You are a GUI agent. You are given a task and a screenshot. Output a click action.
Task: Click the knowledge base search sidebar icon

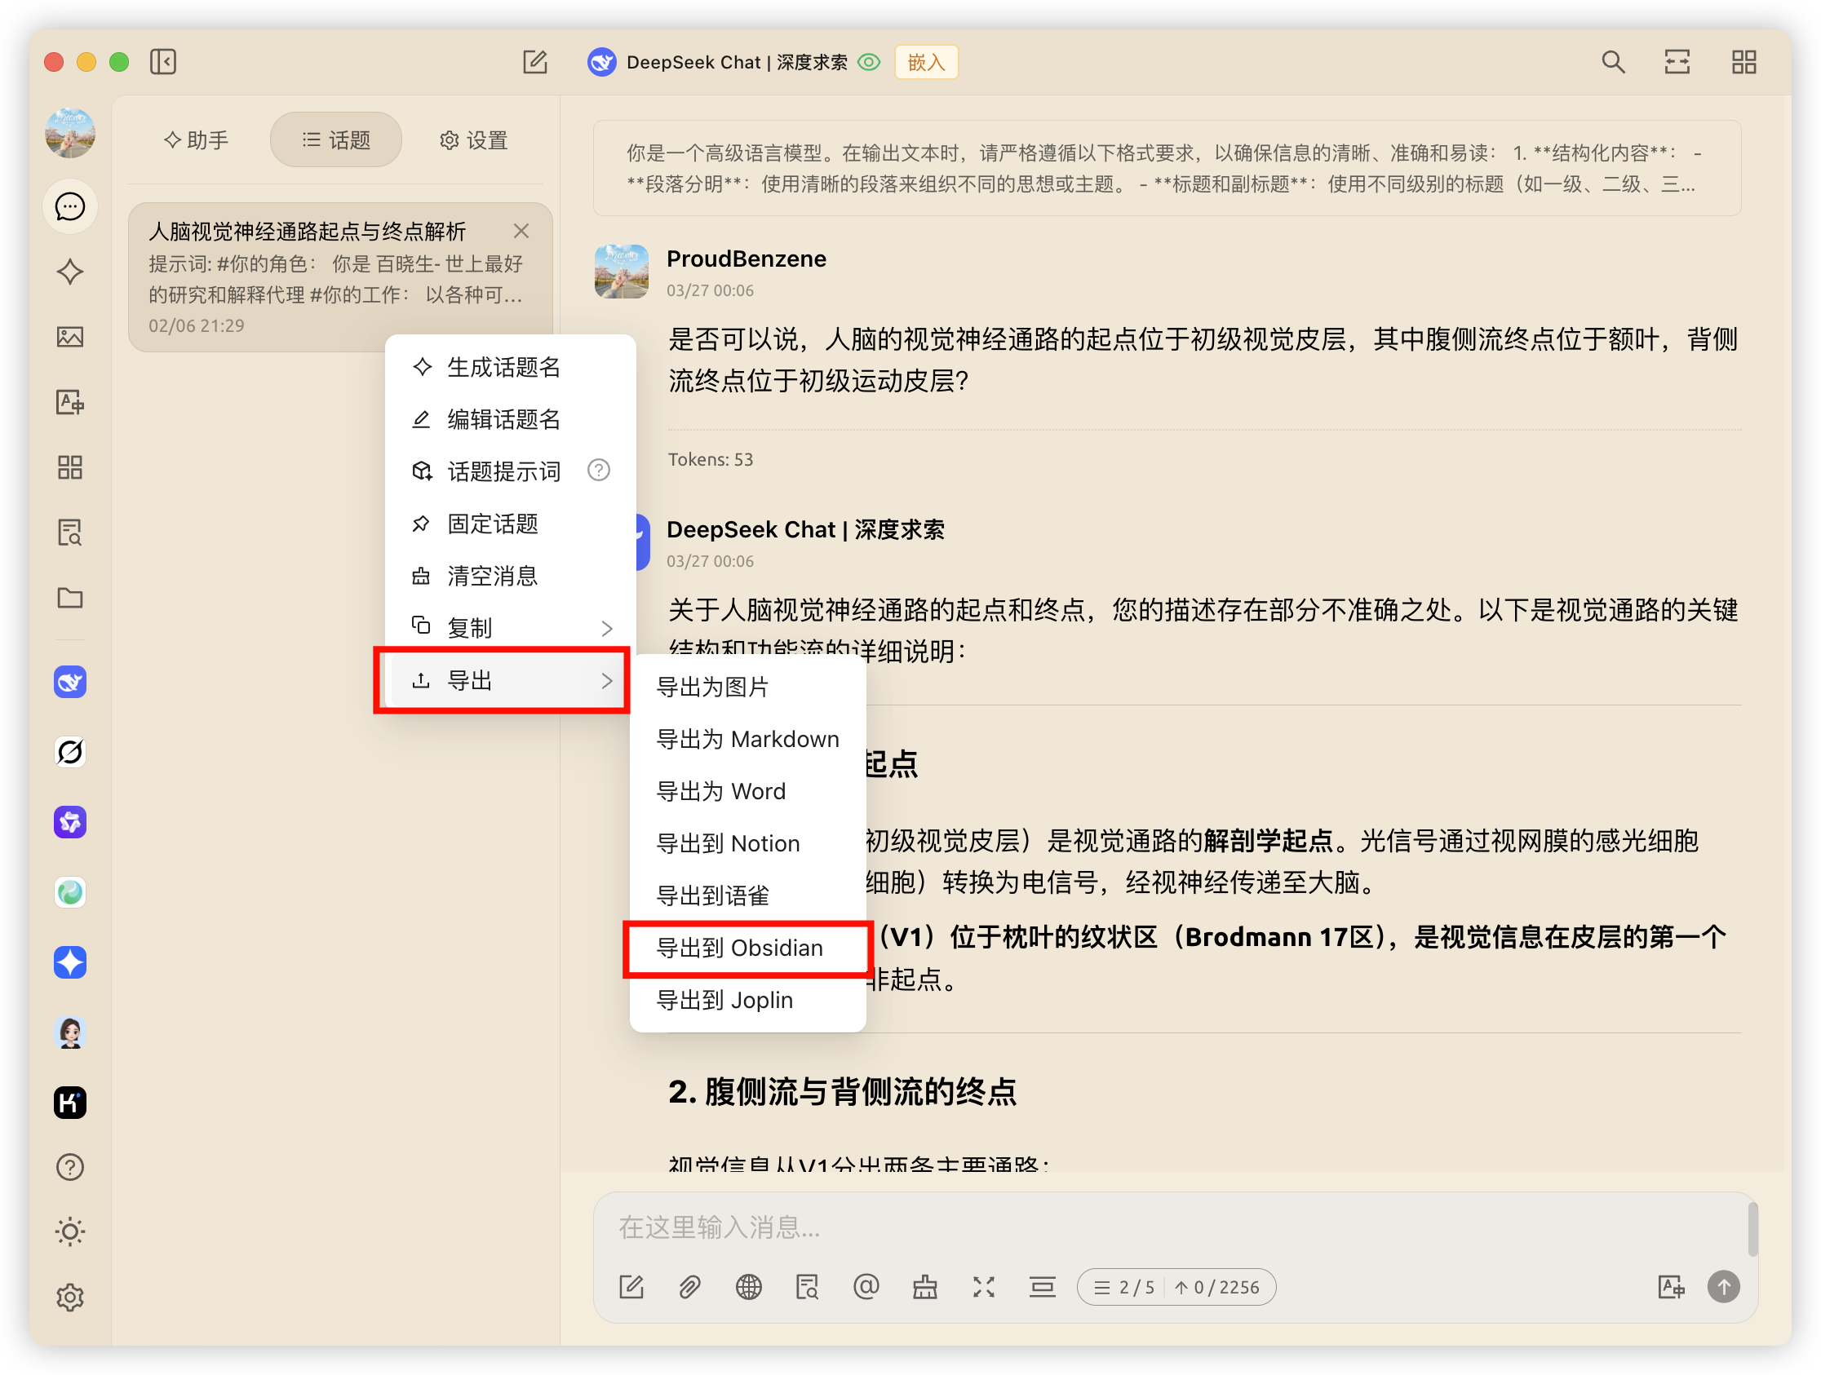(x=70, y=533)
